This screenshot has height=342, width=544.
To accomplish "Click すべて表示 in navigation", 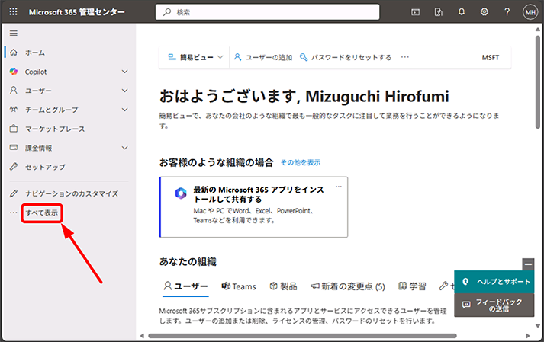I will (x=42, y=213).
